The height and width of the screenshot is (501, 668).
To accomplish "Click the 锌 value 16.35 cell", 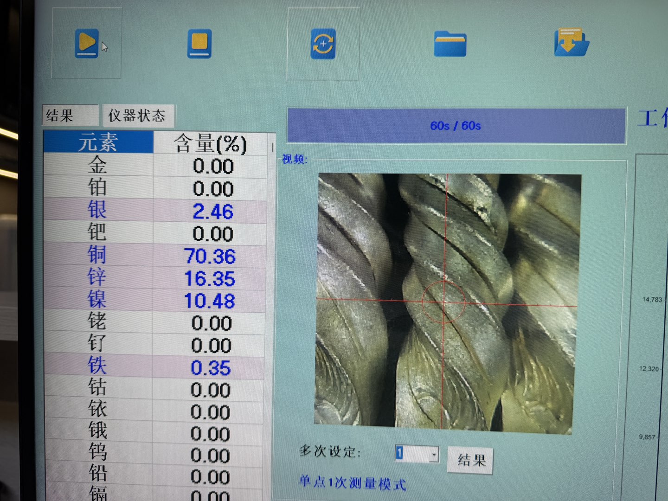I will (210, 278).
